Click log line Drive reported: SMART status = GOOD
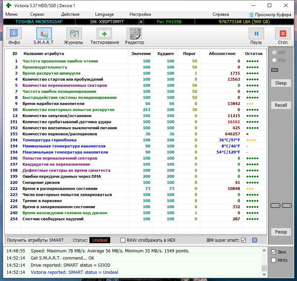This screenshot has height=281, width=297. 70,265
